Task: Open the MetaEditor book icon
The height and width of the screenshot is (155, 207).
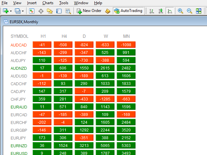Action: pyautogui.click(x=108, y=11)
